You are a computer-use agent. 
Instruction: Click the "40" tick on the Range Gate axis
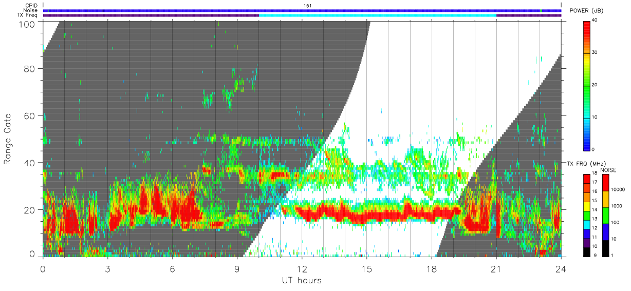point(30,163)
